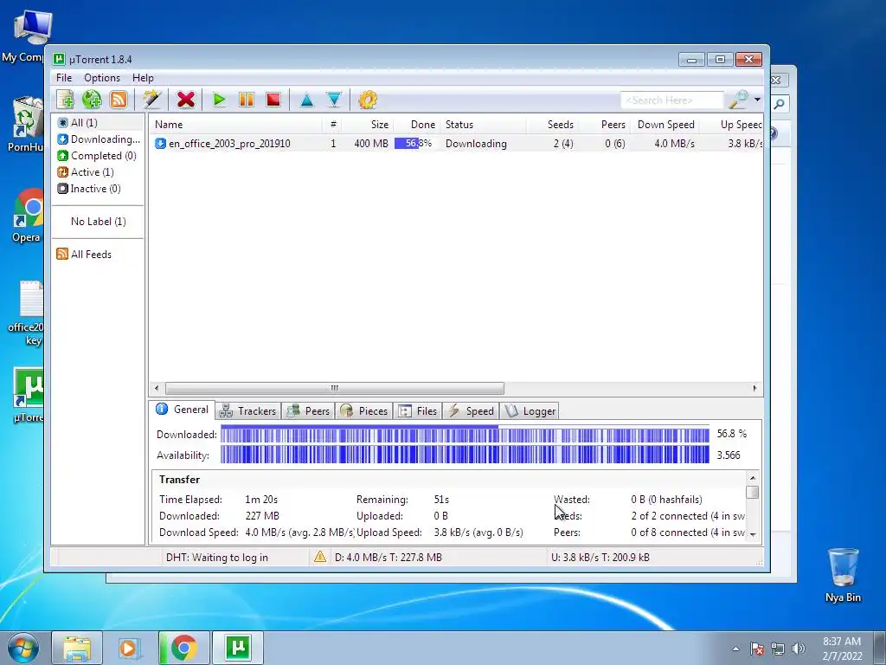Click the horizontal scrollbar thumb of torrent list
The image size is (886, 665).
[x=335, y=389]
